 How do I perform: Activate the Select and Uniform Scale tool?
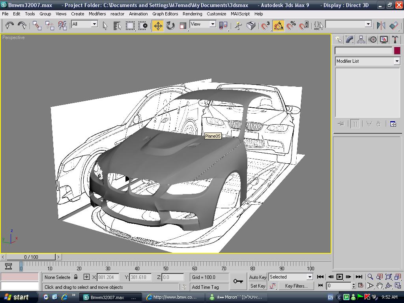click(x=183, y=26)
